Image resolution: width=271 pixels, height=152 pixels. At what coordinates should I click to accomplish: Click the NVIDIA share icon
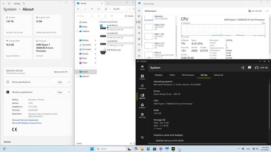[x=243, y=68]
